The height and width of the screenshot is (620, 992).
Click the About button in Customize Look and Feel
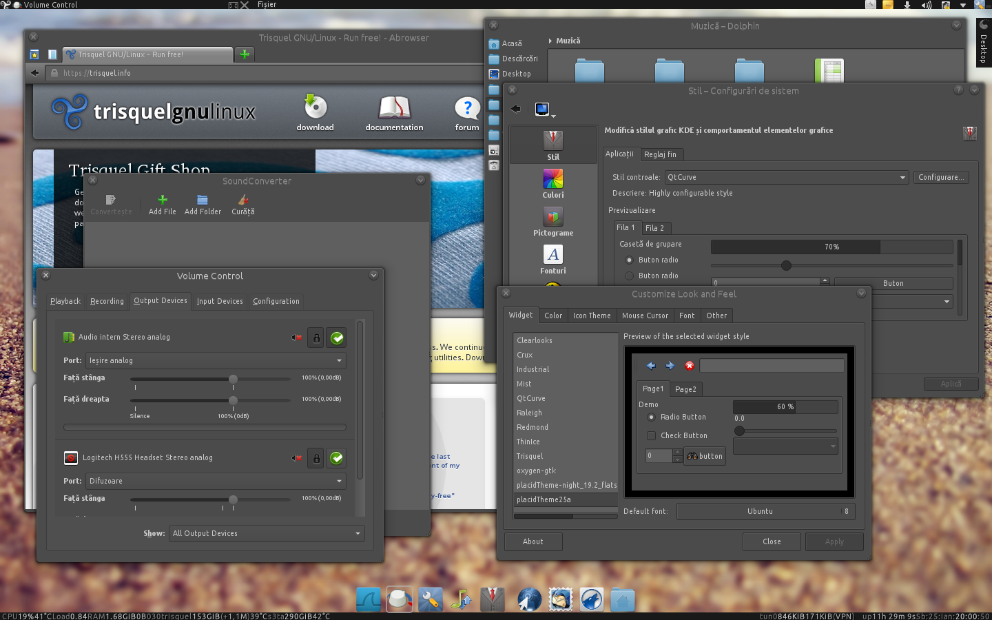pos(533,542)
